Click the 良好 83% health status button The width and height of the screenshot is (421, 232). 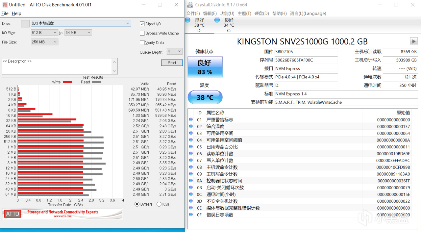pyautogui.click(x=205, y=67)
